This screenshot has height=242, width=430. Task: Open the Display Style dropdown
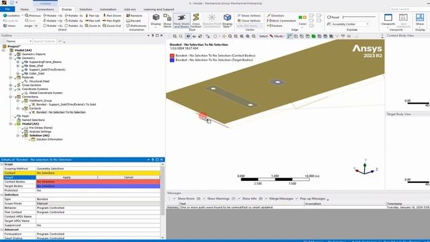(x=227, y=21)
